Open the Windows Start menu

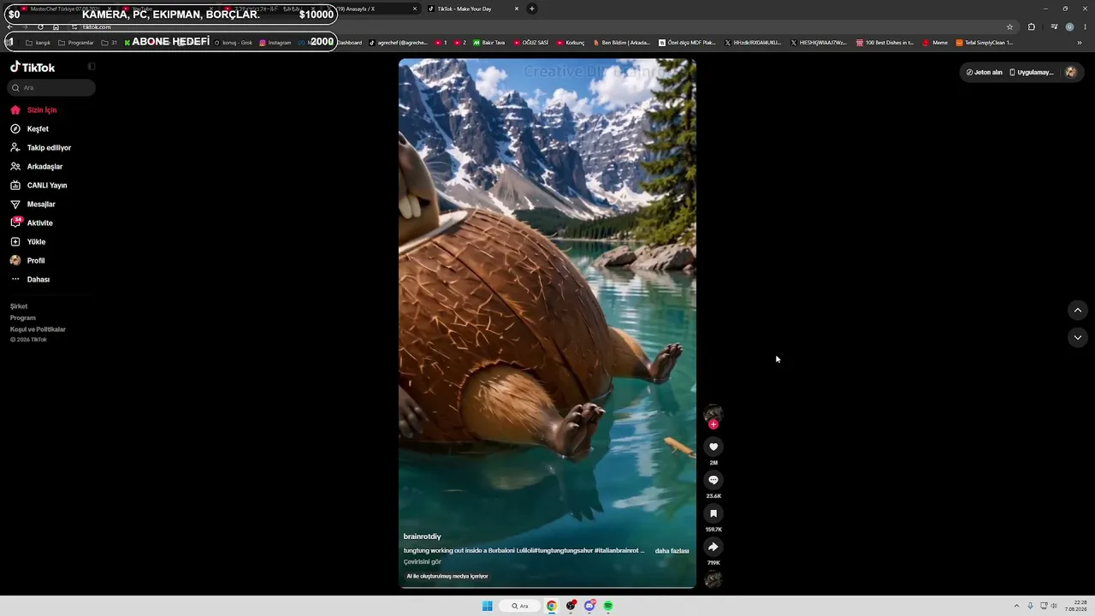(487, 606)
